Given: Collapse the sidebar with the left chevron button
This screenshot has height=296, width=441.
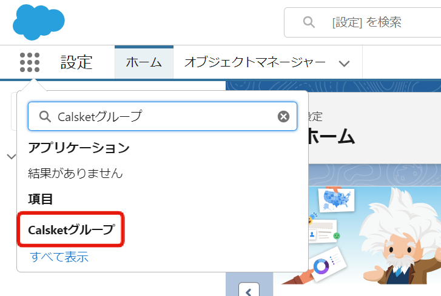Looking at the screenshot, I should [x=249, y=291].
